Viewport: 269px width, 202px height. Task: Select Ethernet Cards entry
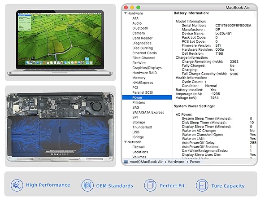(x=144, y=53)
